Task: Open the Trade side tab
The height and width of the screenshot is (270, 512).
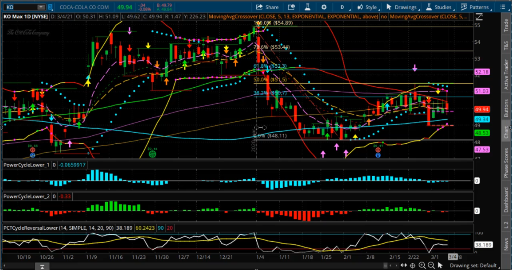Action: coord(506,25)
